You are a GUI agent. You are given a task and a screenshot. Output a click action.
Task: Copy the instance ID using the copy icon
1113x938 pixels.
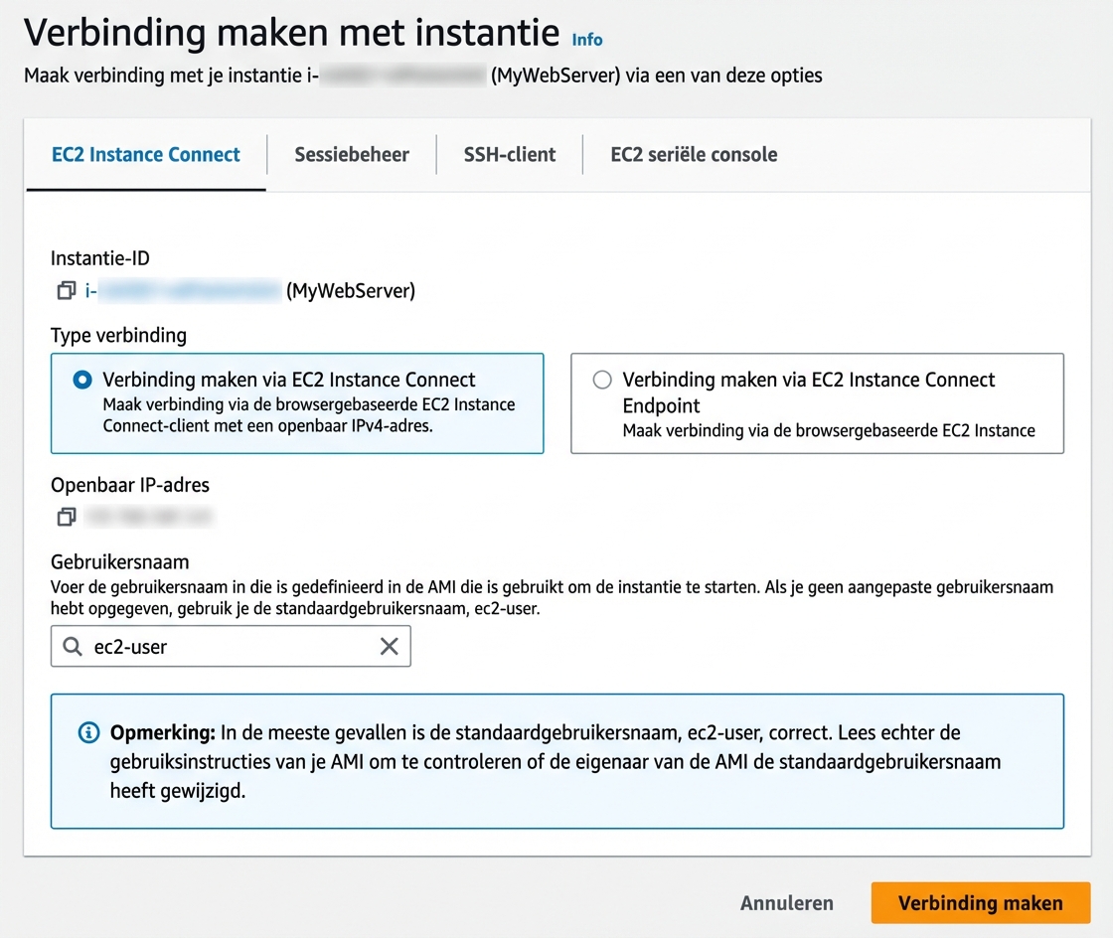click(x=66, y=290)
